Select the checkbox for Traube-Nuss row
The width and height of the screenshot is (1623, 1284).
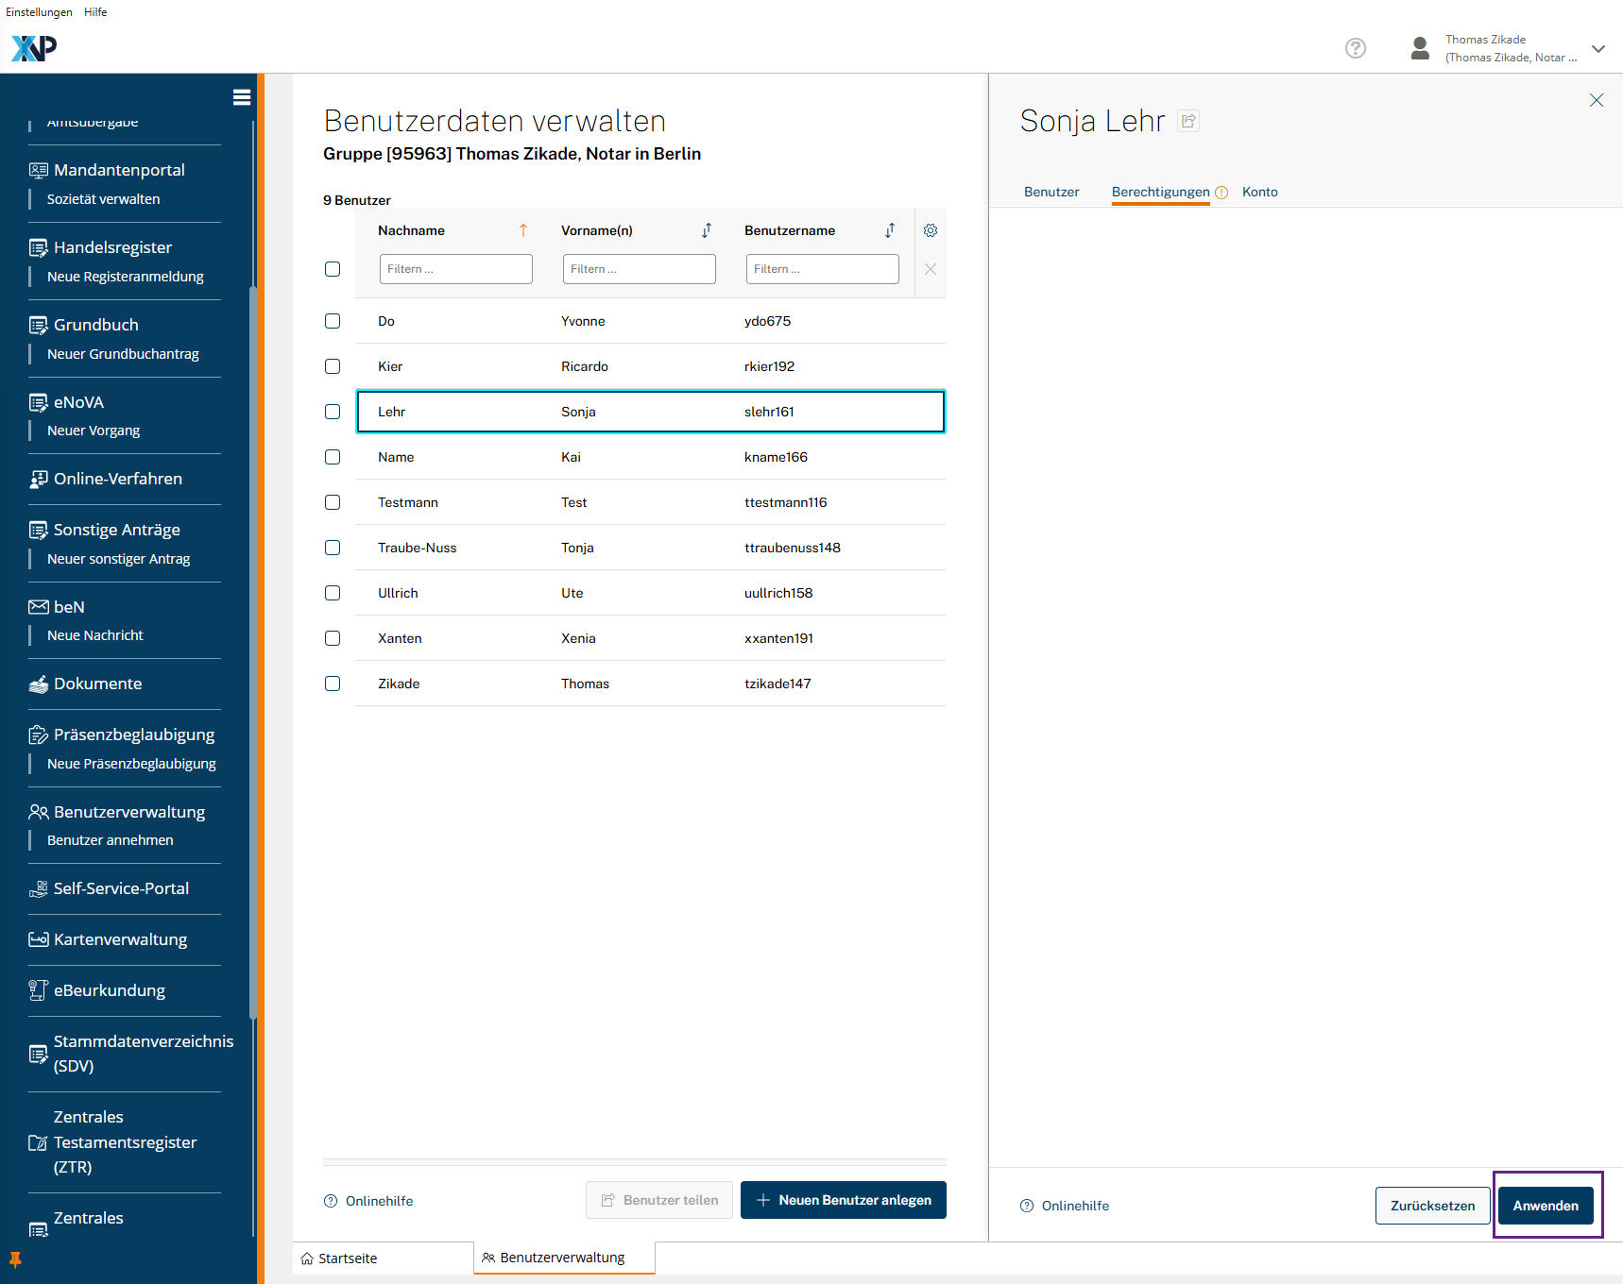pos(333,548)
